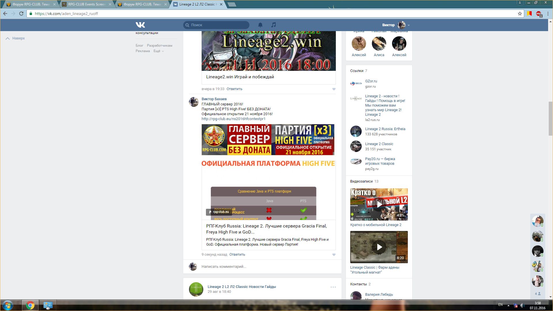Screen dimensions: 553x311
Task: Like the Lineage2.win comment with heart
Action: (x=334, y=89)
